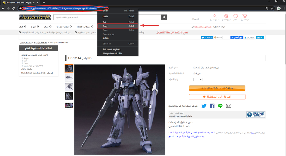Choose Cut in the context menu
The width and height of the screenshot is (286, 156).
118,22
